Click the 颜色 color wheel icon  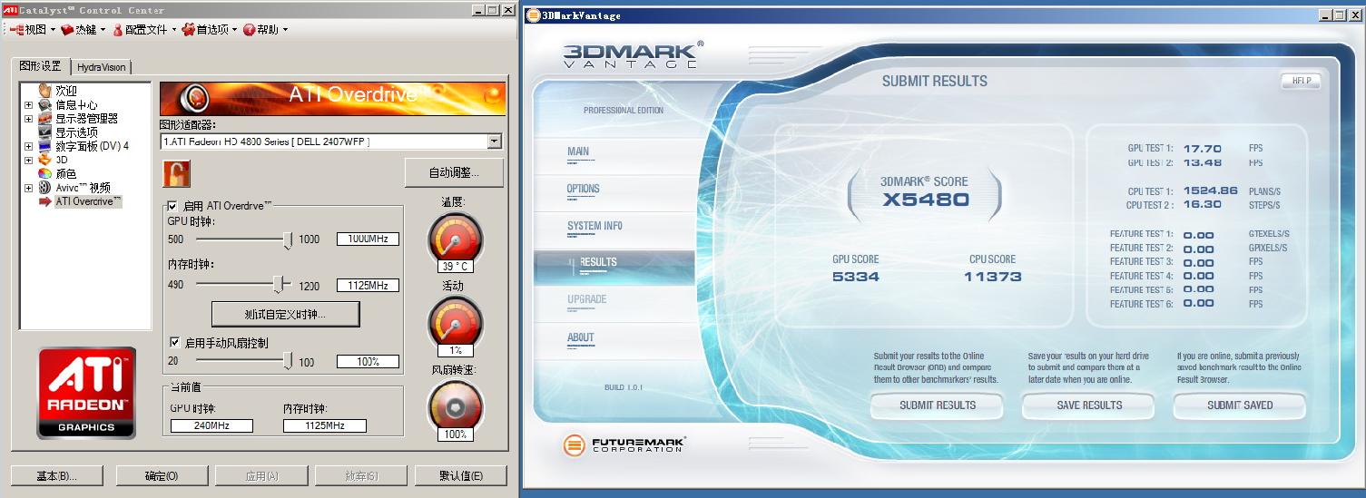click(x=44, y=173)
